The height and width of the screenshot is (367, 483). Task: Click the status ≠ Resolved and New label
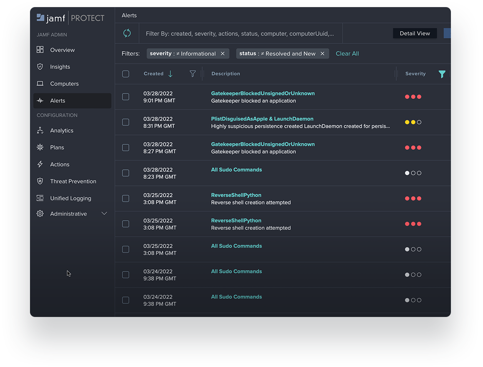point(277,54)
